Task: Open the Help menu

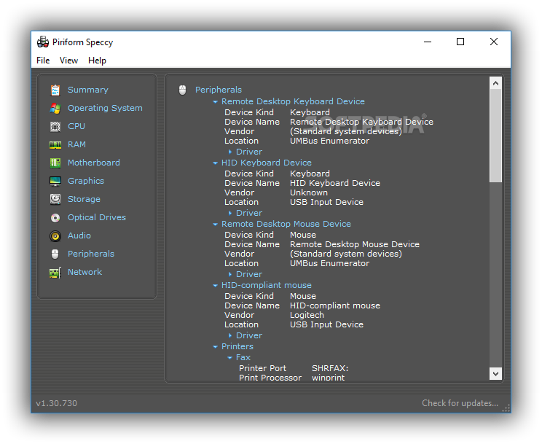Action: (97, 61)
